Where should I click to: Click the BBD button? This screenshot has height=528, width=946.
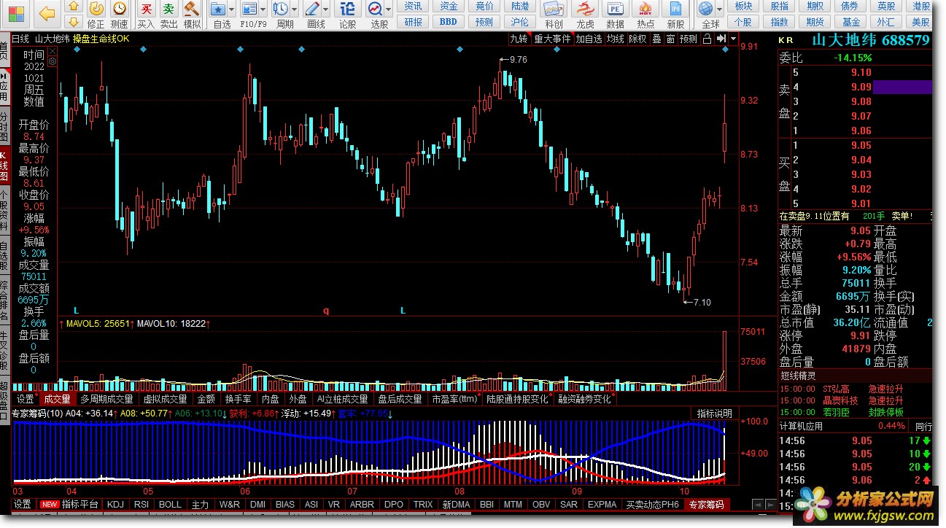(449, 22)
